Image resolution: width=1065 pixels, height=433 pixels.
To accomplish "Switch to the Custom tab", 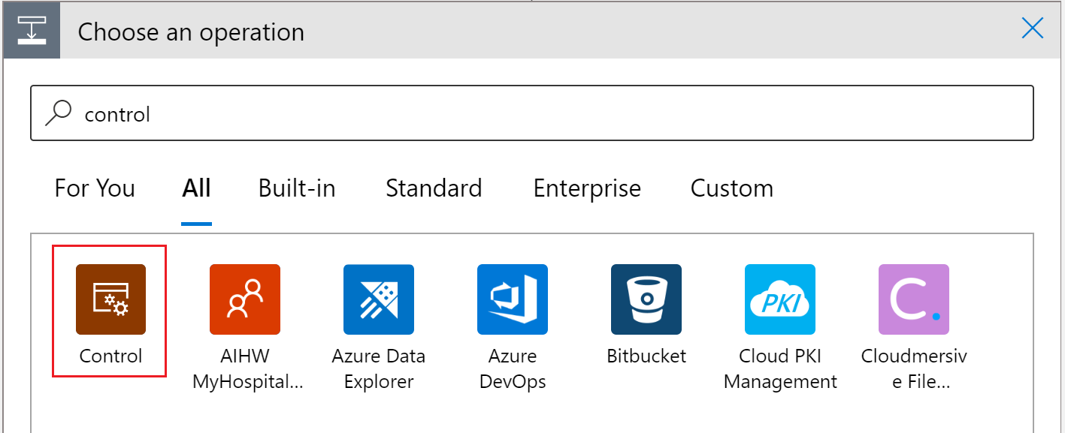I will tap(731, 188).
